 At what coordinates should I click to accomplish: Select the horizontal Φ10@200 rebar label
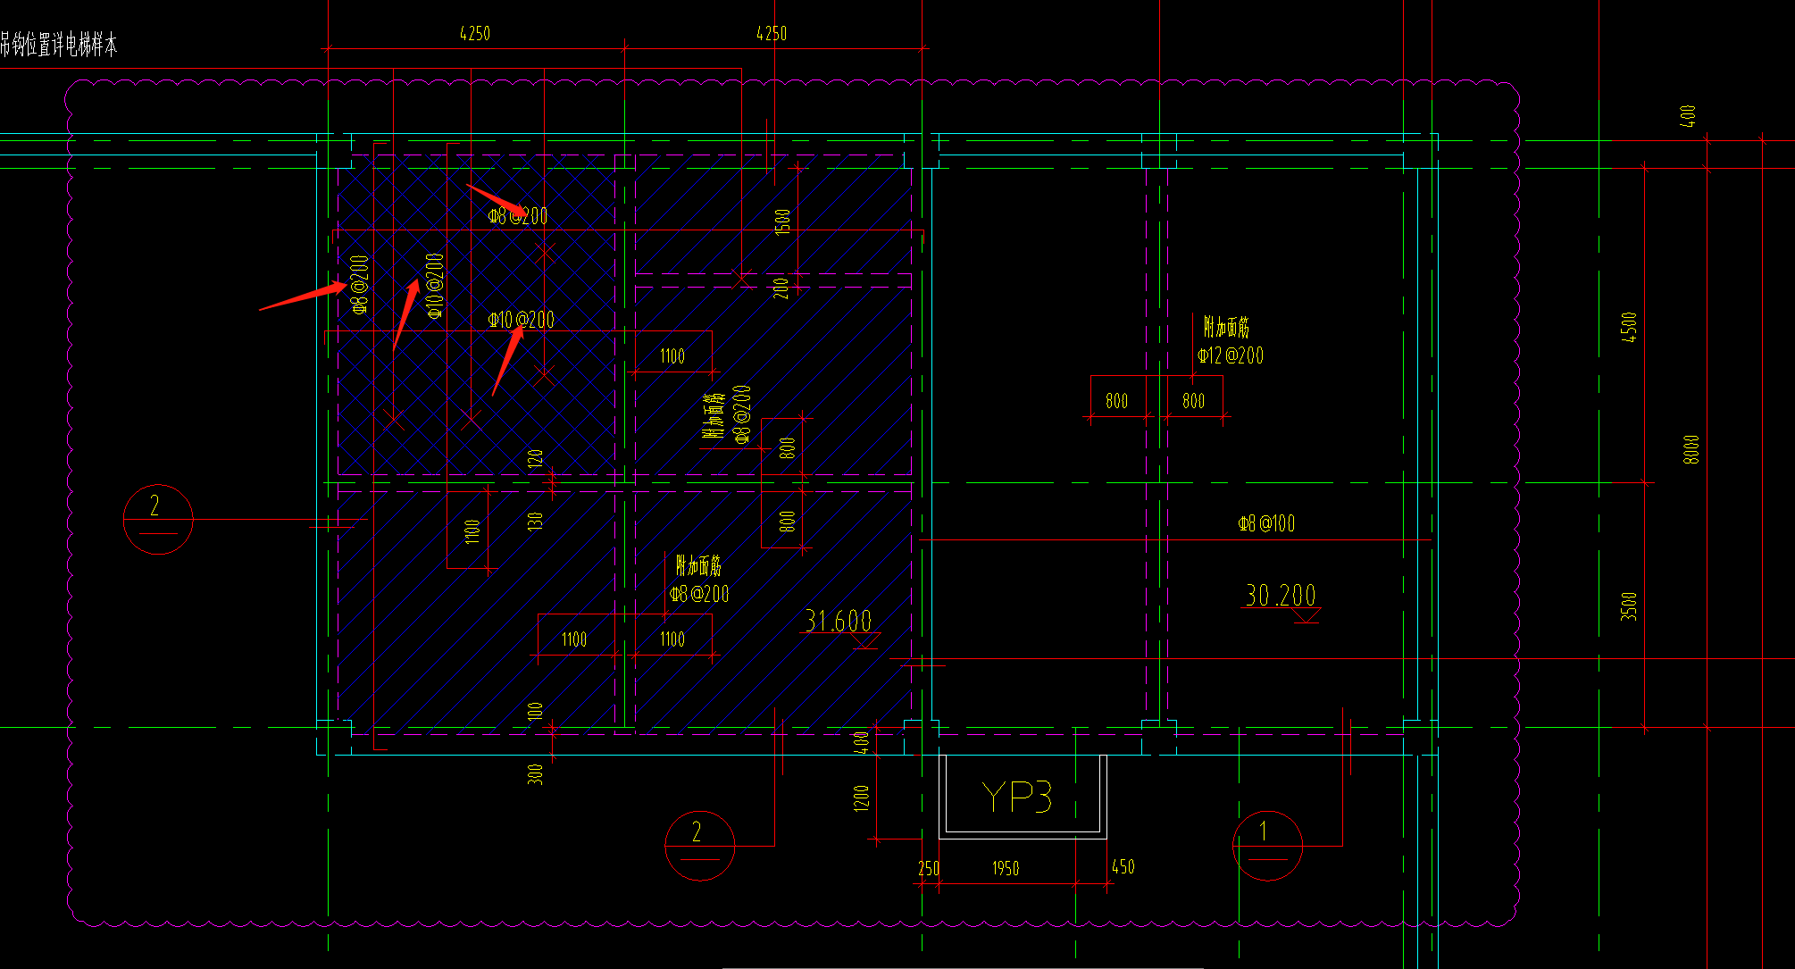522,320
